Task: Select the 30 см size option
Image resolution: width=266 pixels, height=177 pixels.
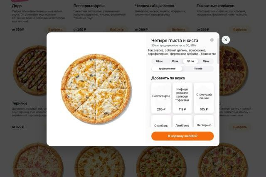Action: [190, 61]
